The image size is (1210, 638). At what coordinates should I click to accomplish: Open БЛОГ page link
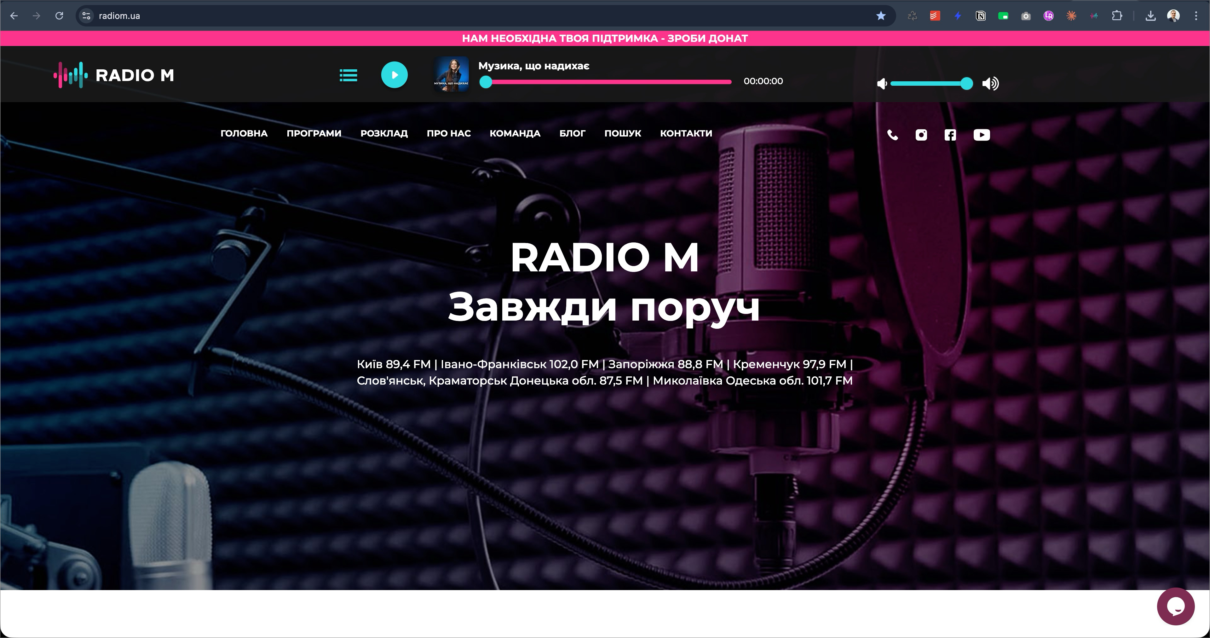tap(572, 133)
